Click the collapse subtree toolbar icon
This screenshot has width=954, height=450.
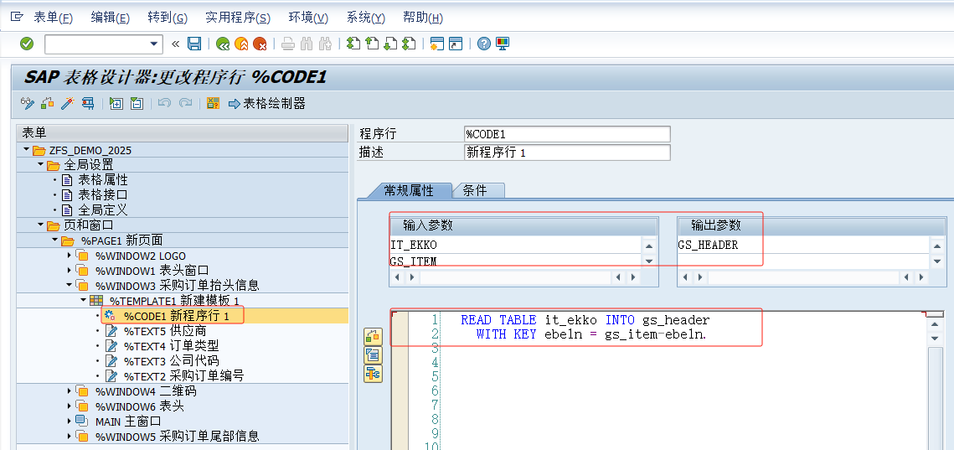coord(137,104)
